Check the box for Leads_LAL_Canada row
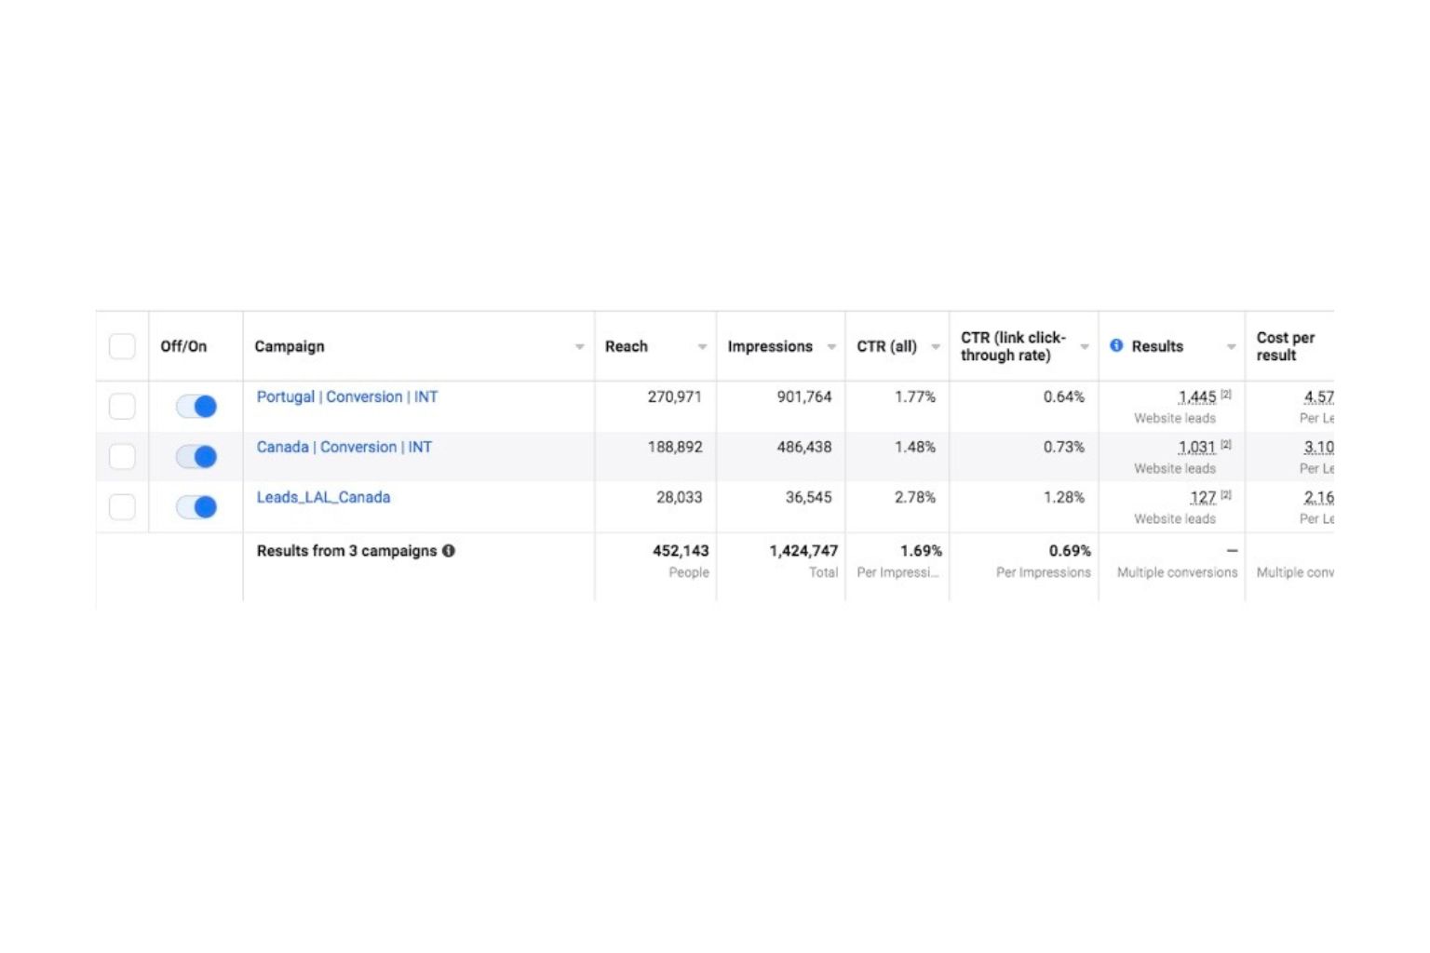Screen dimensions: 1430x953 [x=122, y=507]
